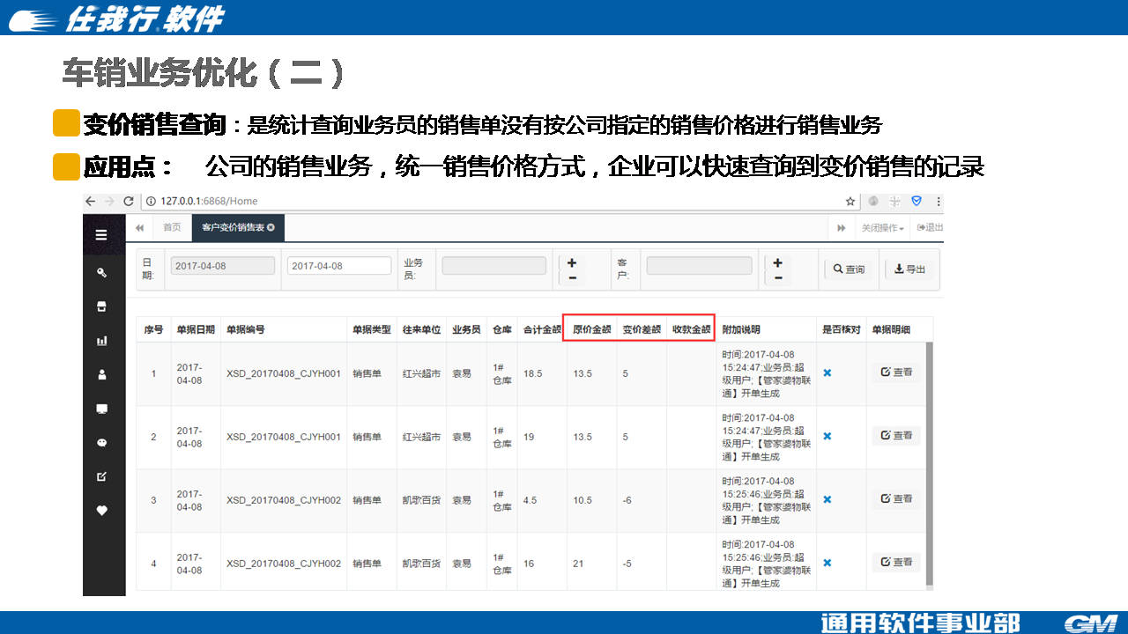The height and width of the screenshot is (634, 1128).
Task: Open the 关闭操作 dropdown
Action: coord(882,228)
